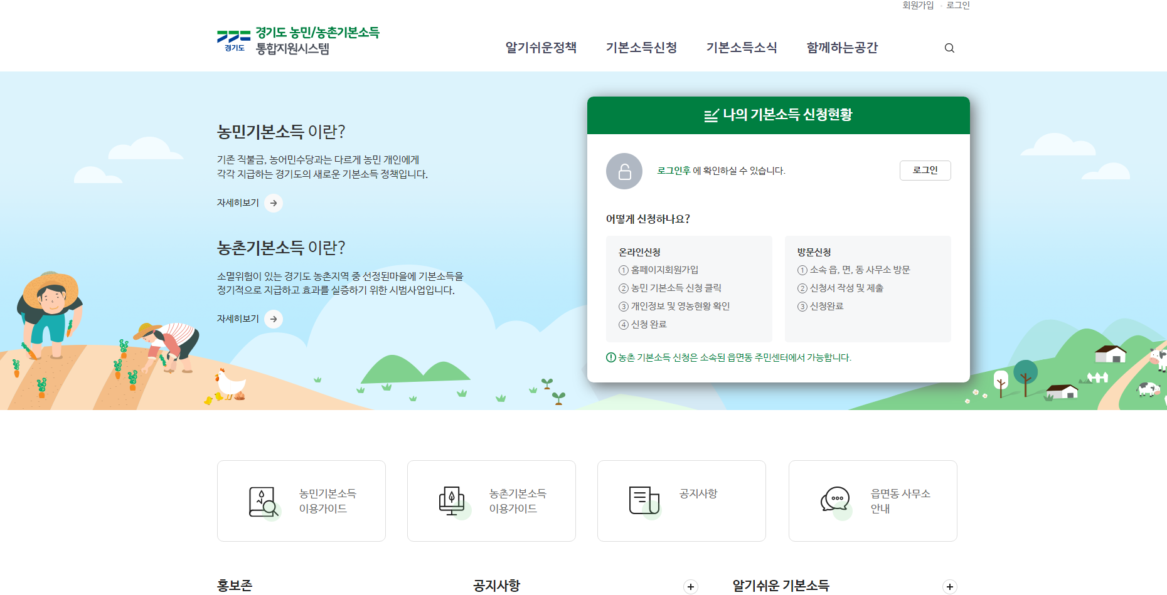The image size is (1167, 595).
Task: Open the 기본소득신청 menu
Action: (x=641, y=48)
